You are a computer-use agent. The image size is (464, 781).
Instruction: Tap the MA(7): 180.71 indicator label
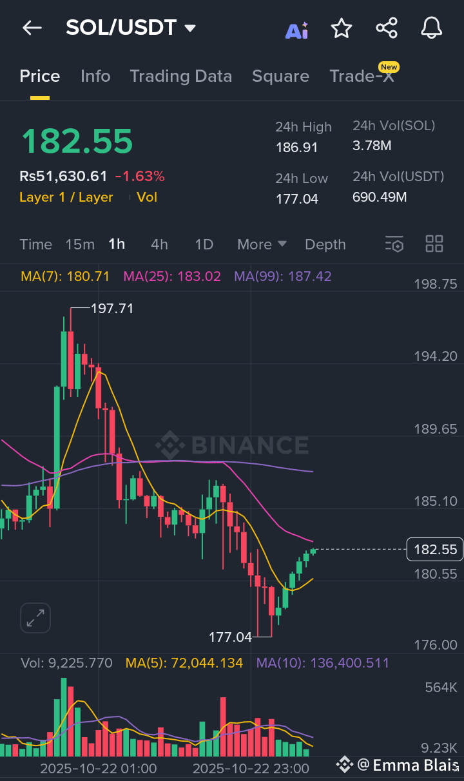[x=65, y=276]
